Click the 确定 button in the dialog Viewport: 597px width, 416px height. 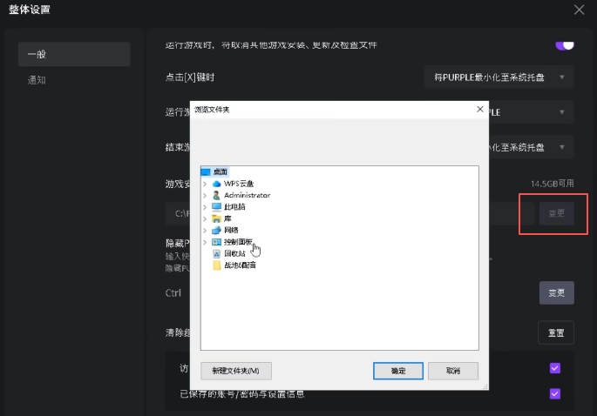(398, 371)
